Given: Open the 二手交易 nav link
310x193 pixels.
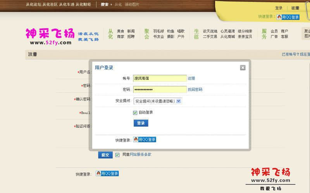Looking at the screenshot, I should point(210,36).
